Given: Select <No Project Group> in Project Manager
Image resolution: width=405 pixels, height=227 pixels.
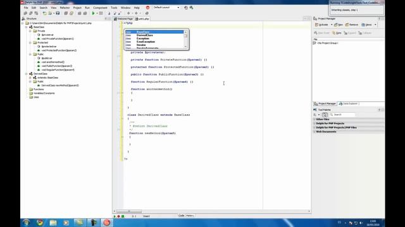Looking at the screenshot, I should [x=328, y=44].
